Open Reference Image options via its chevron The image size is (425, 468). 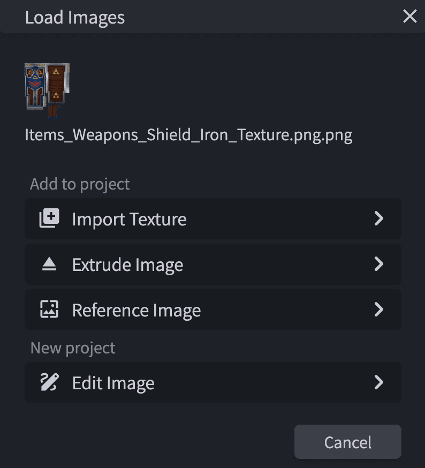(380, 310)
